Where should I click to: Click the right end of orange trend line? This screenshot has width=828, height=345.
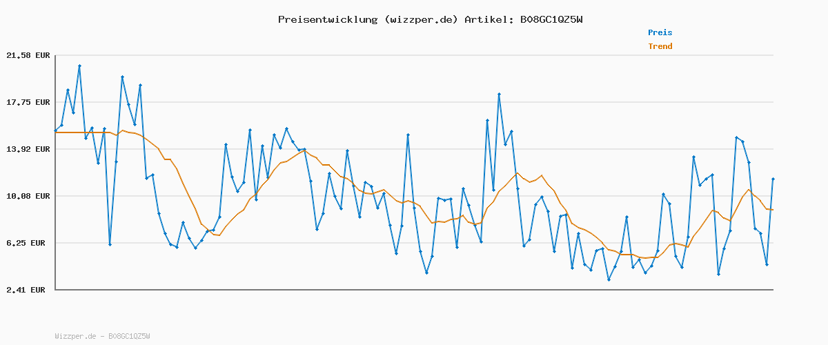(x=773, y=210)
